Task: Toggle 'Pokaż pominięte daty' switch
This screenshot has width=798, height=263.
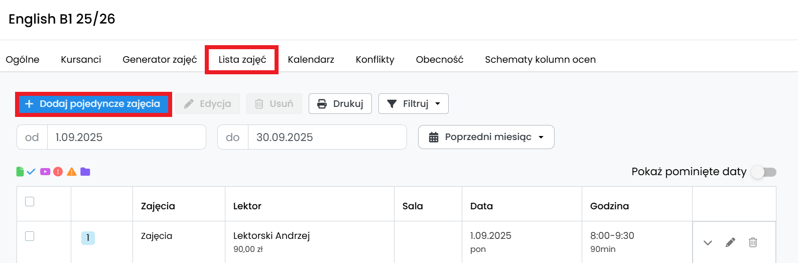Action: (764, 172)
